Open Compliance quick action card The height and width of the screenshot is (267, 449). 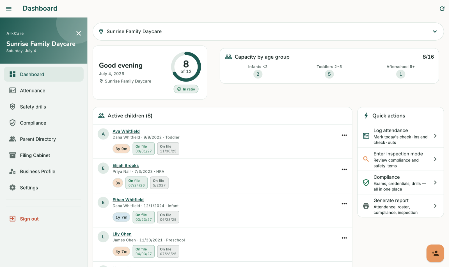click(x=400, y=183)
